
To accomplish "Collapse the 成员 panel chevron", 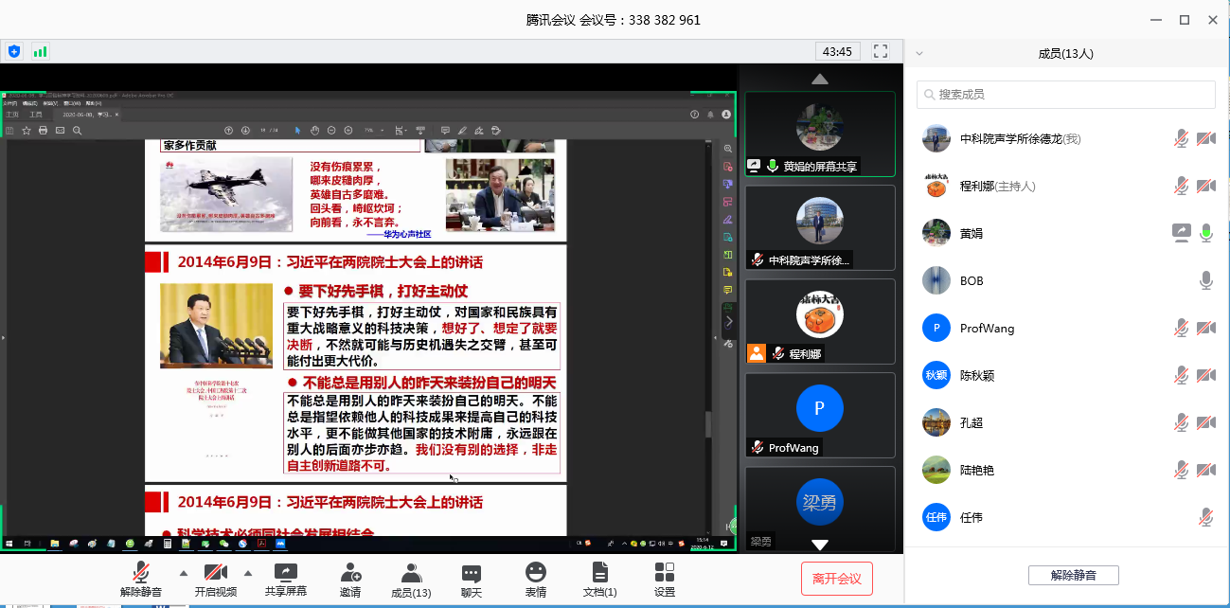I will point(918,54).
